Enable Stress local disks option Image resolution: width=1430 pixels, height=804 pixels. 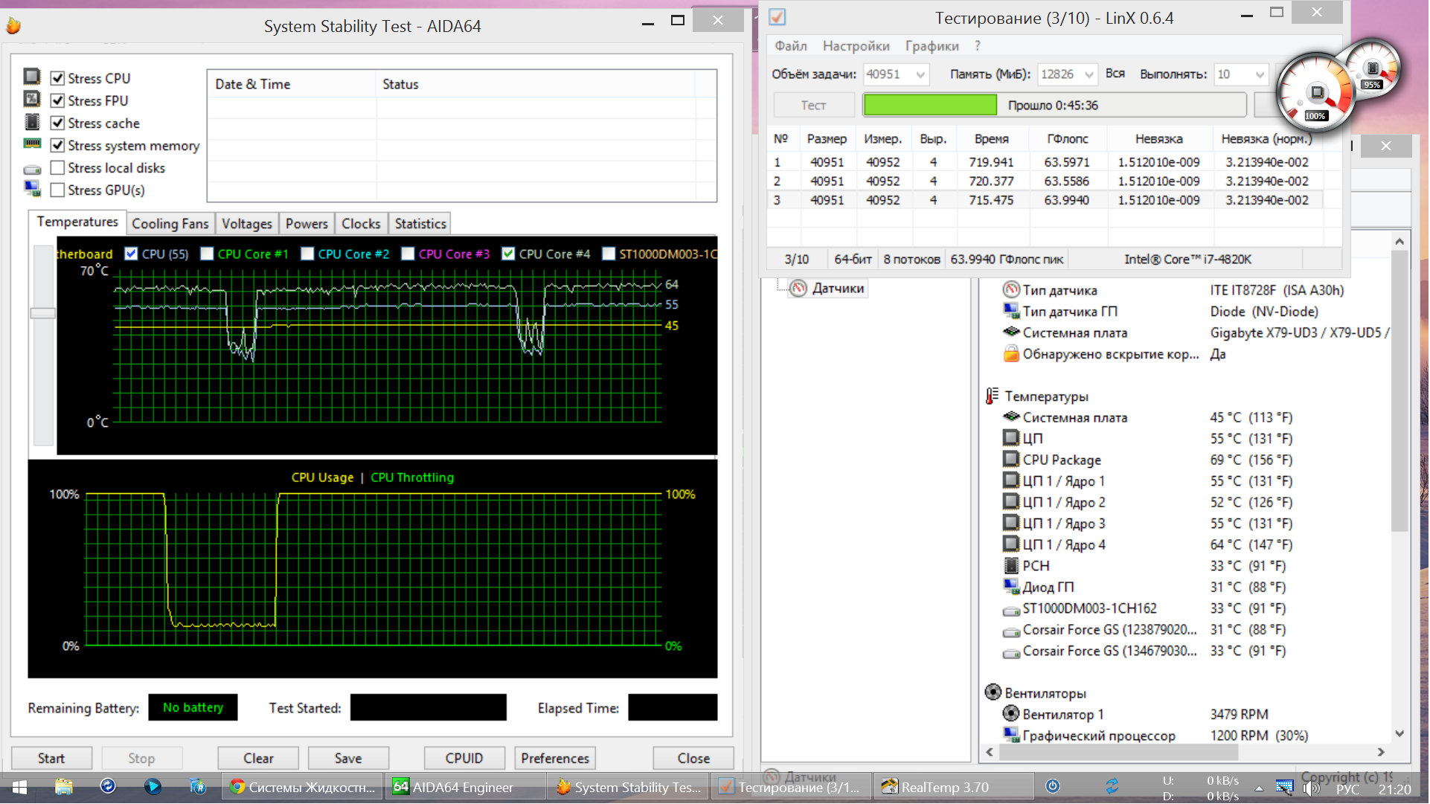point(57,168)
